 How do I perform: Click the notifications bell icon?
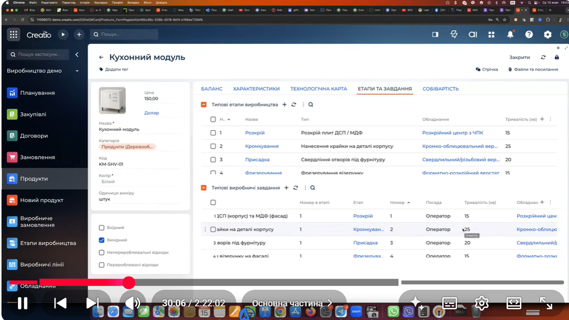[x=510, y=35]
